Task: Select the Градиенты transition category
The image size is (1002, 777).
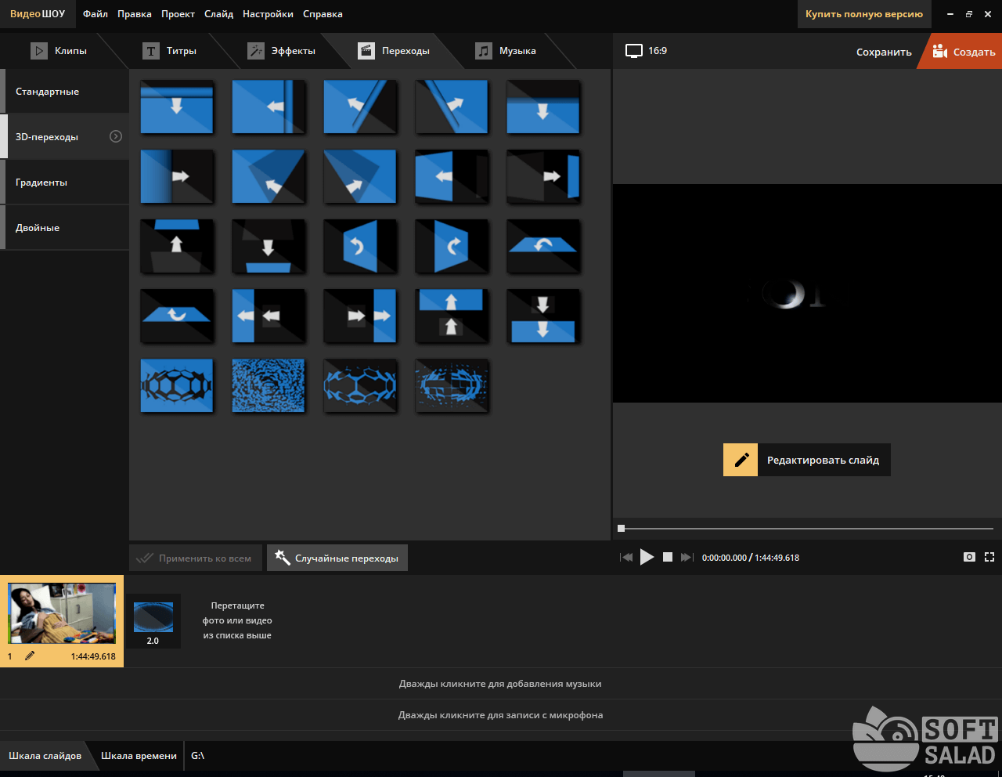Action: (x=41, y=183)
